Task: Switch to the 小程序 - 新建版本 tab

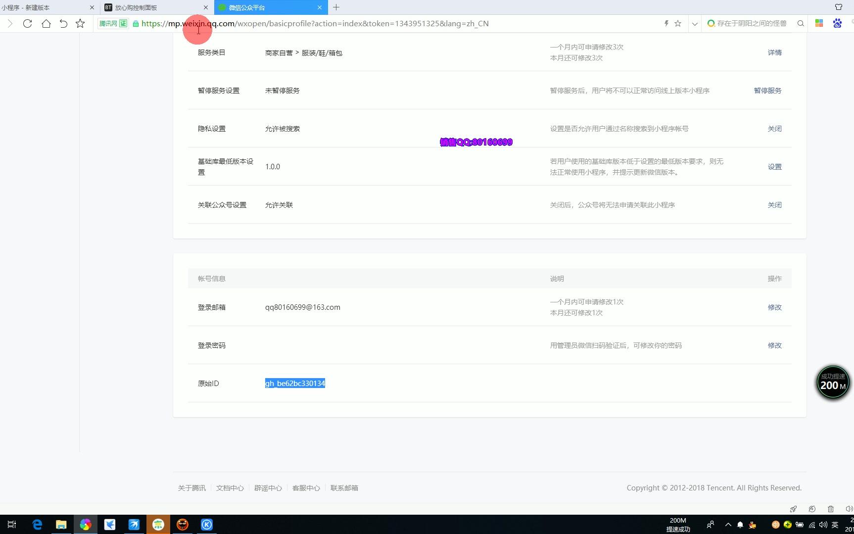Action: click(x=48, y=7)
